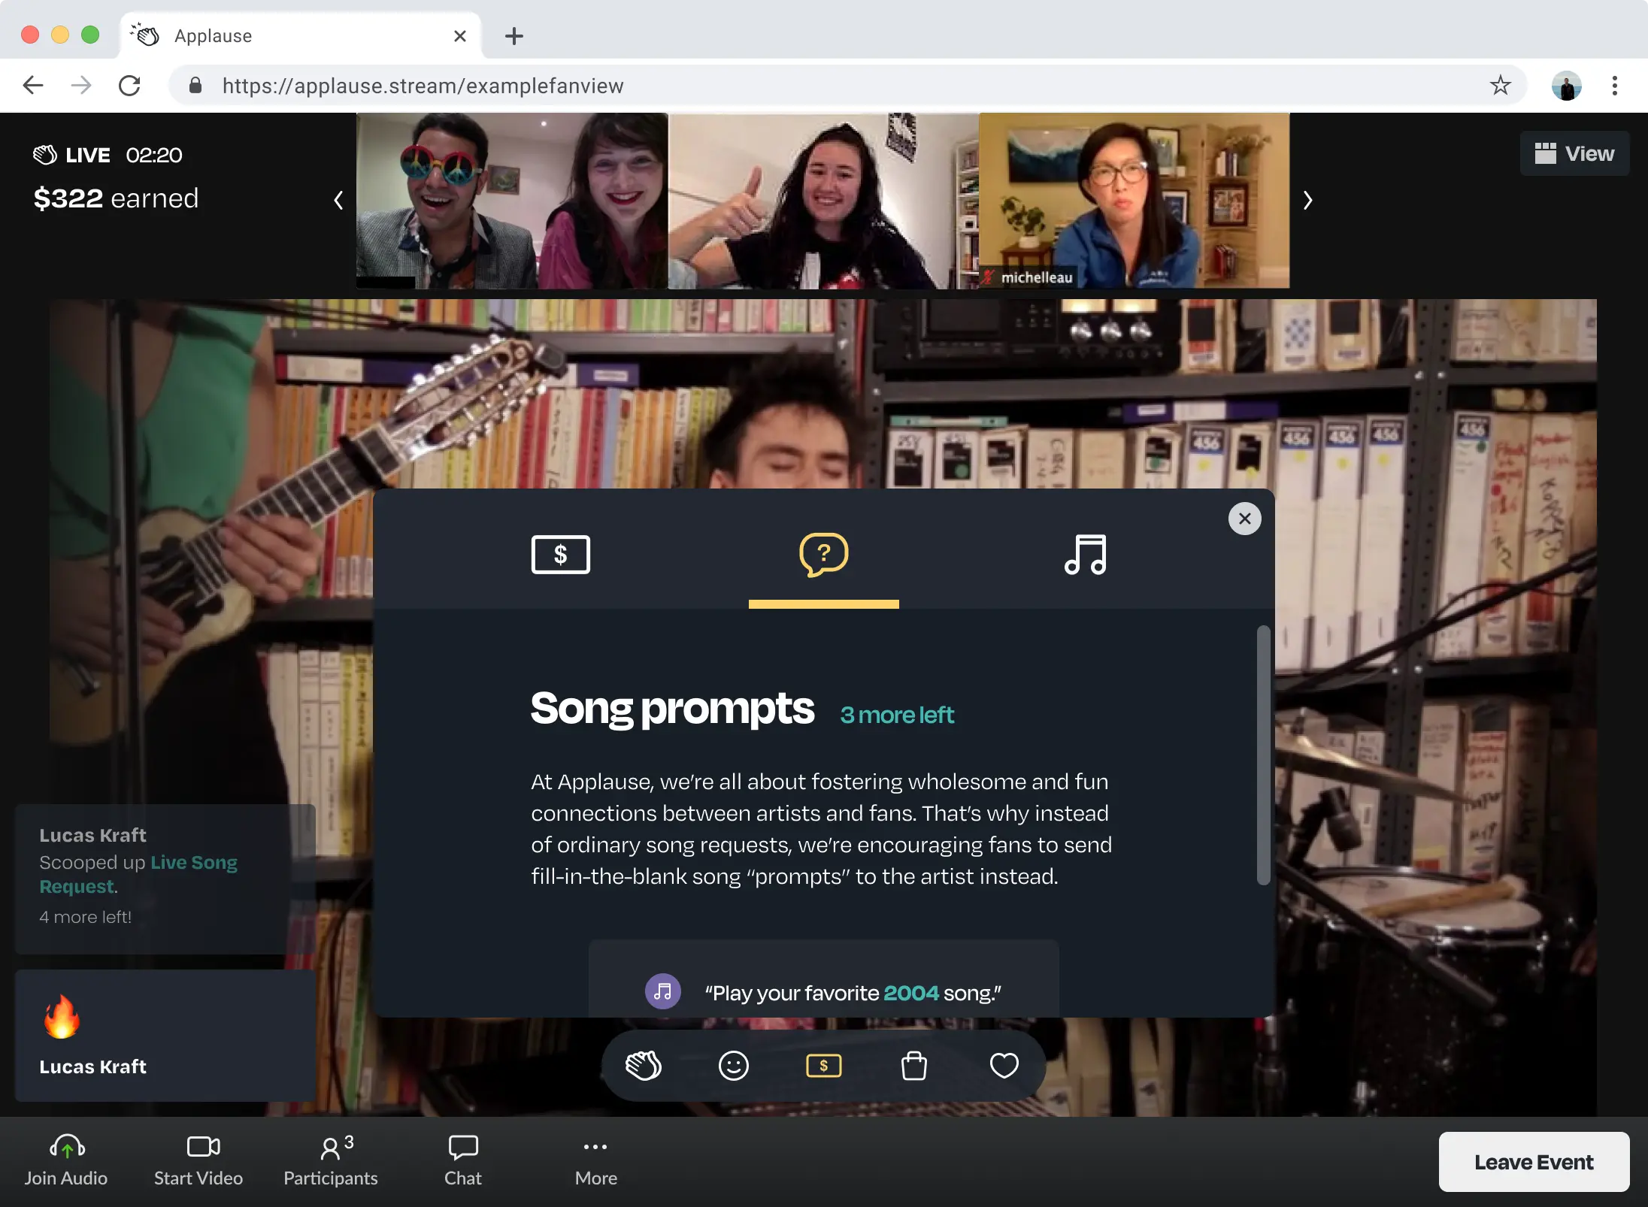Toggle Start Video camera
This screenshot has height=1207, width=1648.
coord(198,1160)
